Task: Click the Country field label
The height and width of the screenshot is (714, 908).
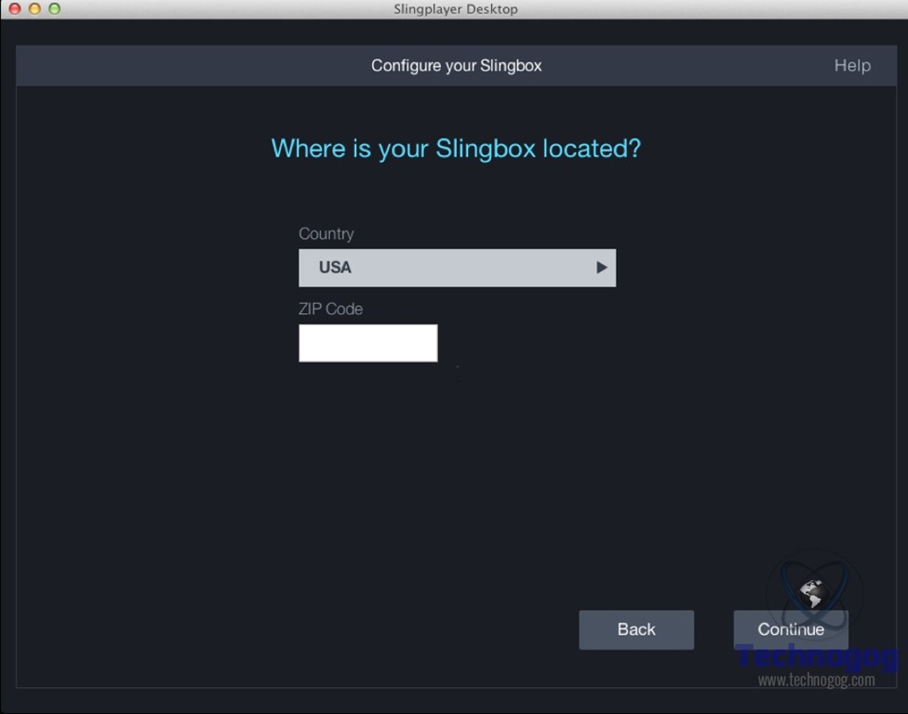Action: tap(326, 233)
